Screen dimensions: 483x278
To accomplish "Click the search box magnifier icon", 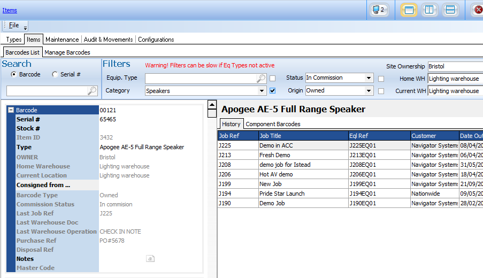I will tap(91, 91).
